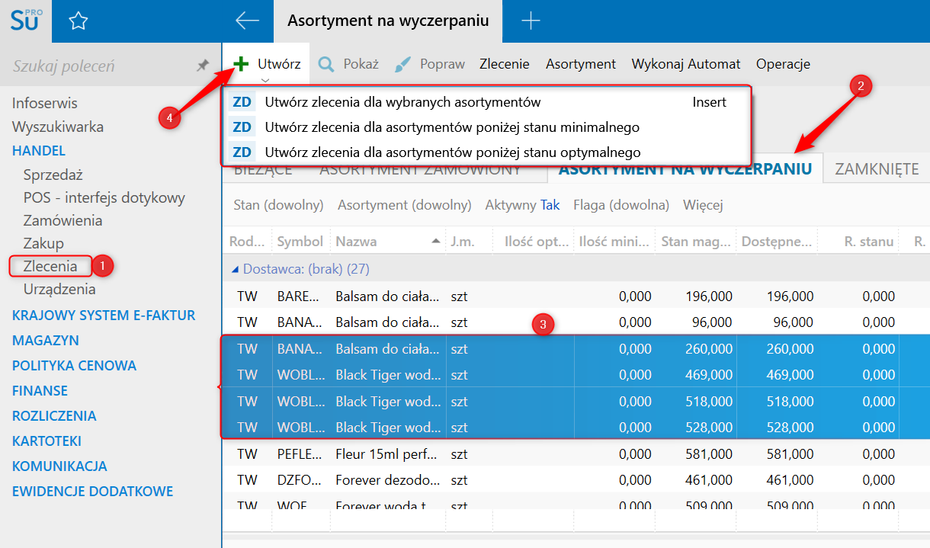930x548 pixels.
Task: Click ZD icon for stanu optymalnego entry
Action: (x=242, y=152)
